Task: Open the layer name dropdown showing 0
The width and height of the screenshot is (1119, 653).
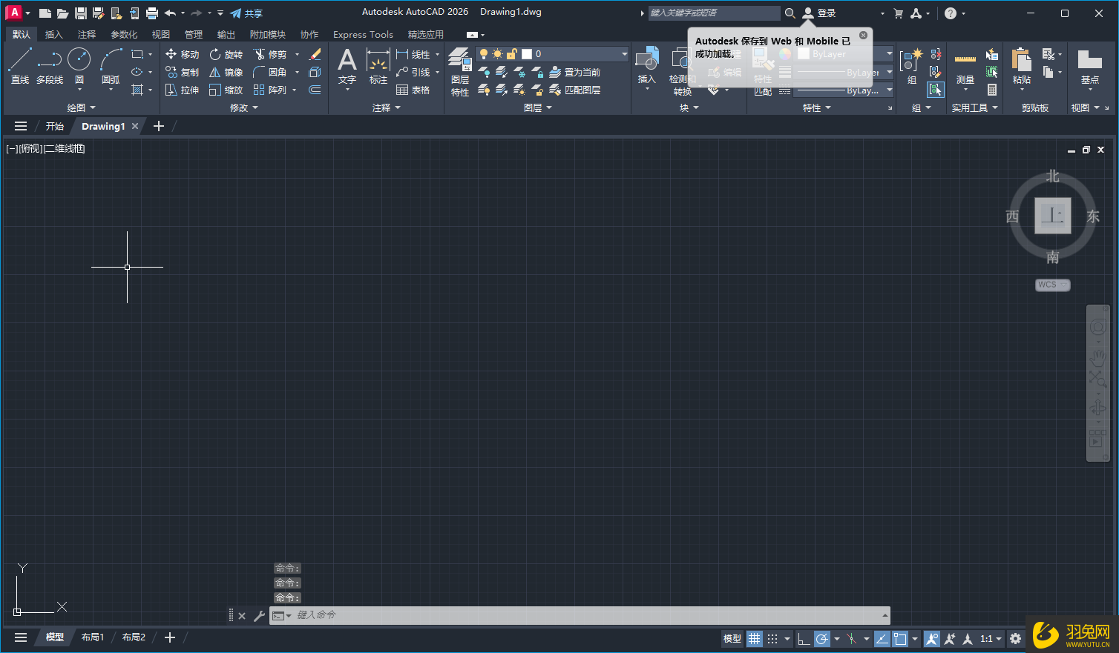Action: (574, 54)
